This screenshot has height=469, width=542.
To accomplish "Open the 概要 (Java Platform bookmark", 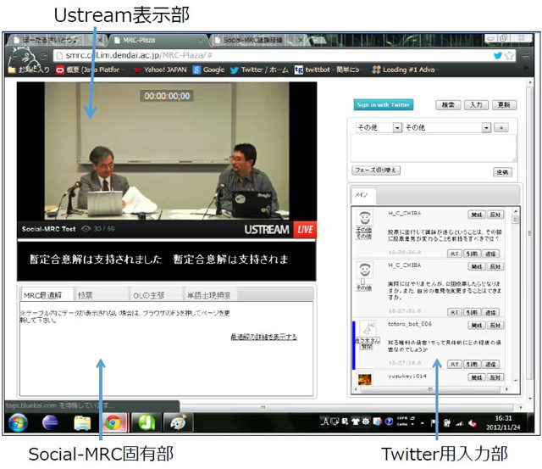I will click(88, 70).
